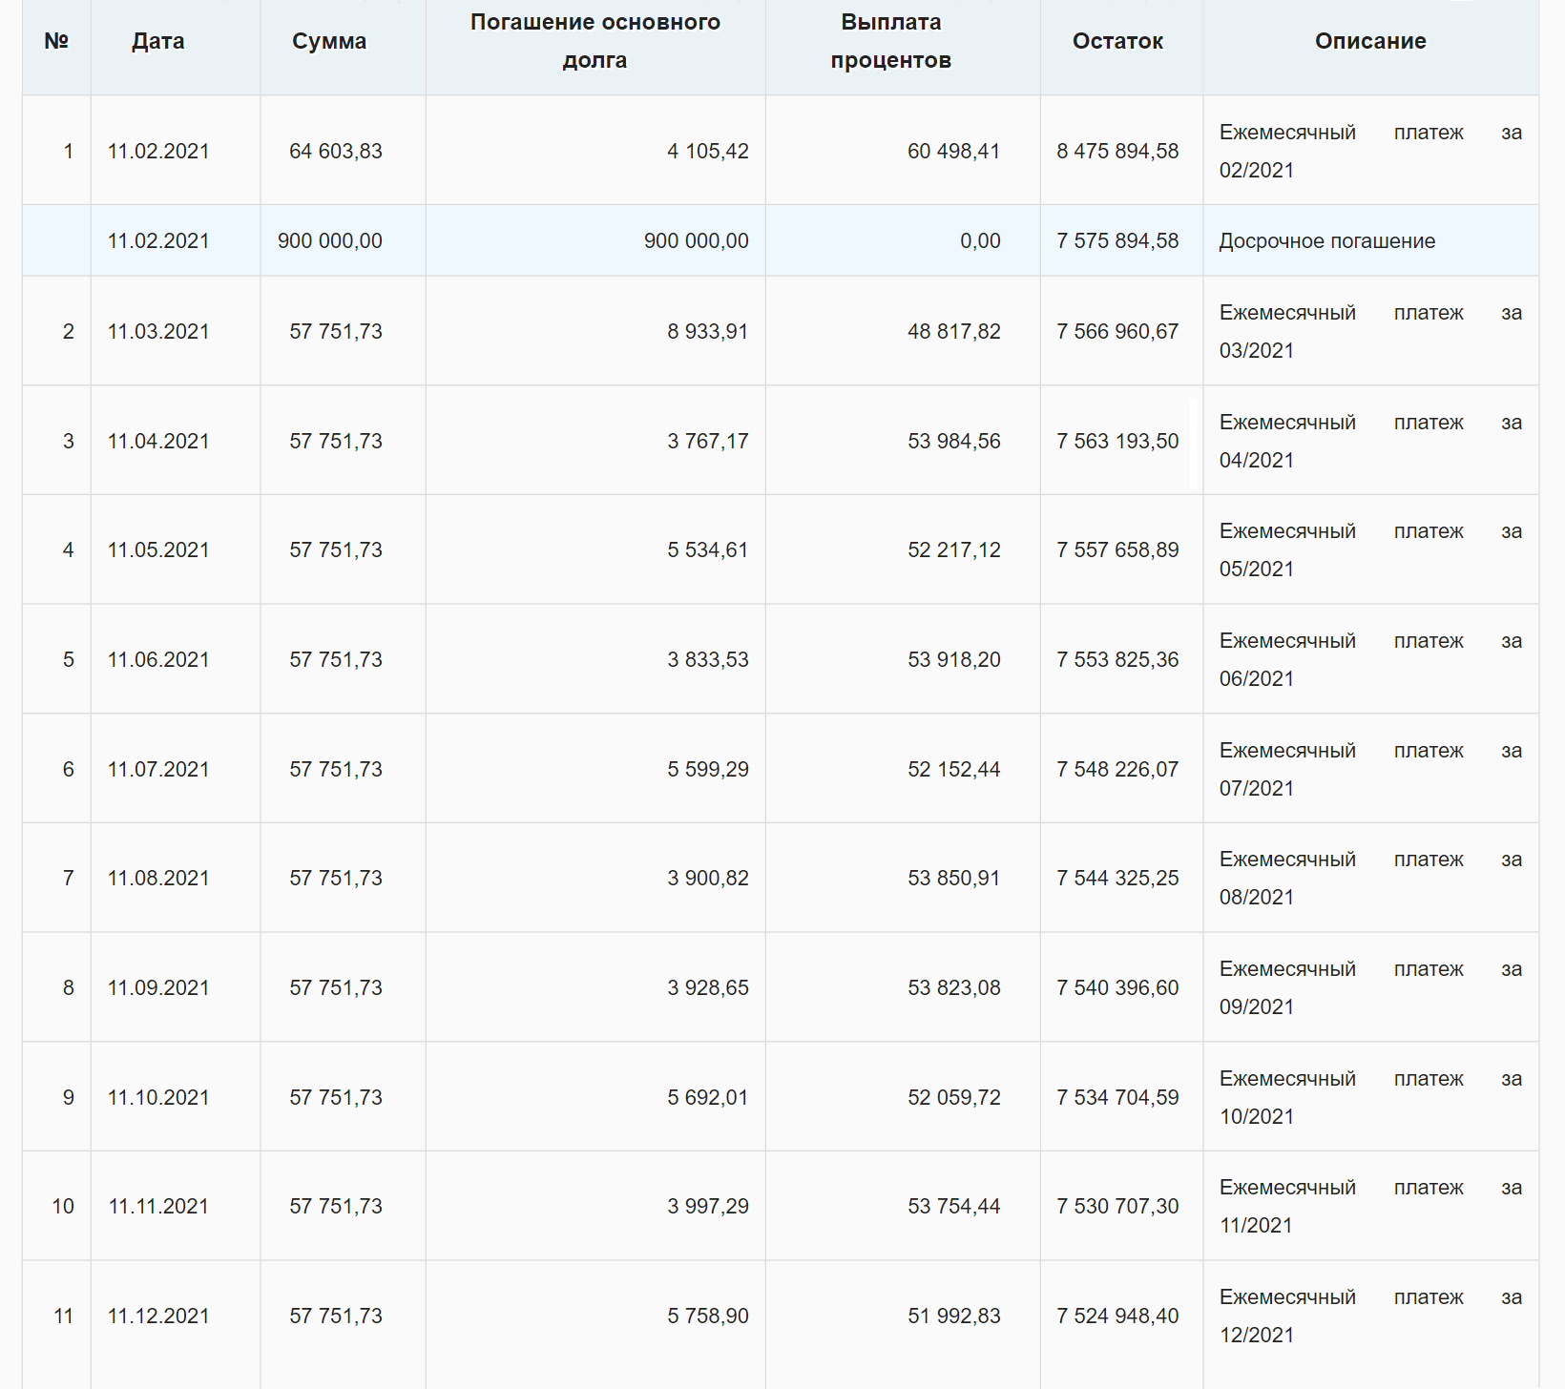Click date 11.11.2021
1565x1389 pixels.
click(158, 1206)
